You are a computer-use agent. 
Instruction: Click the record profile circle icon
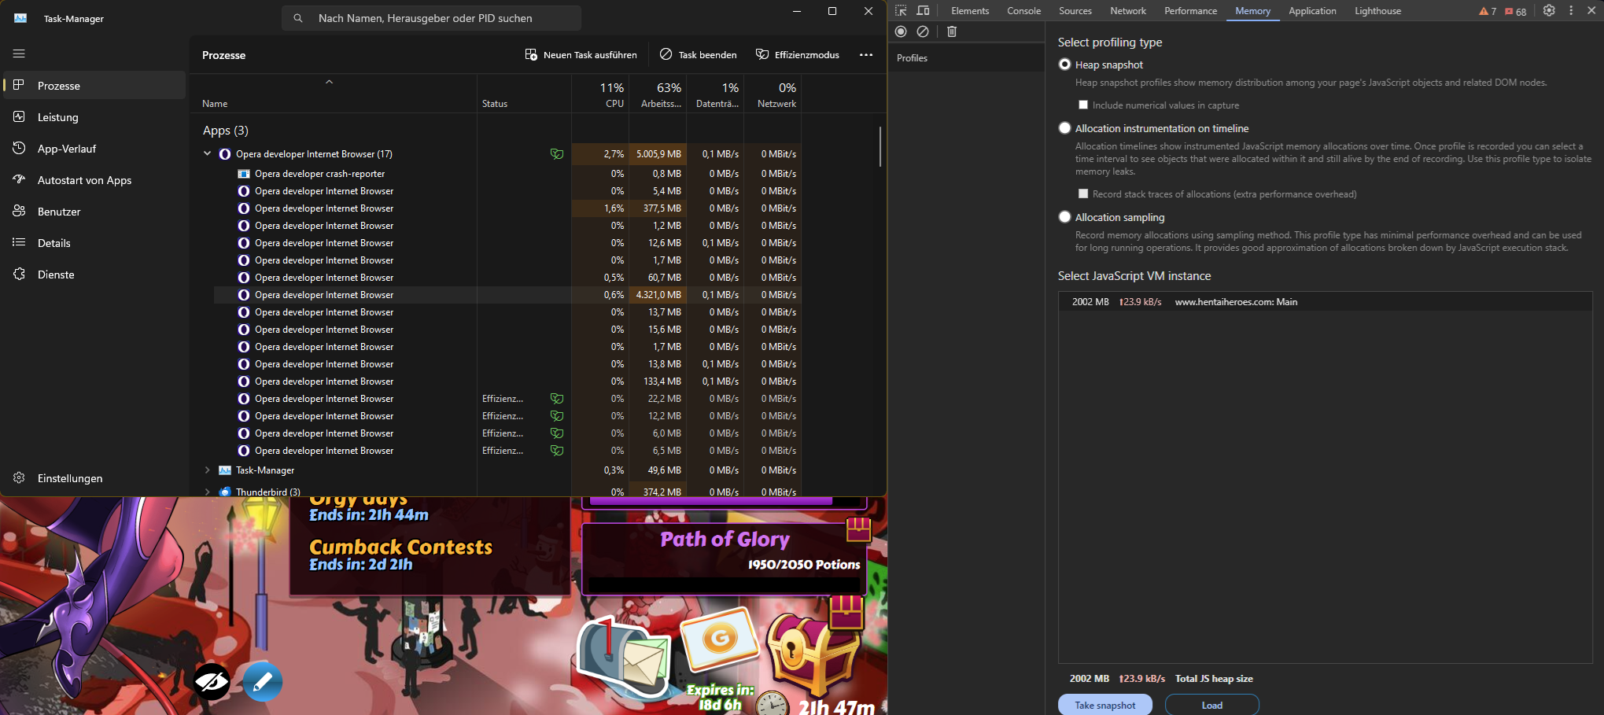coord(901,31)
